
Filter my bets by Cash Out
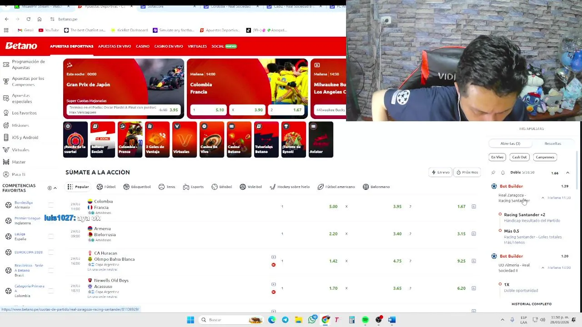(519, 157)
